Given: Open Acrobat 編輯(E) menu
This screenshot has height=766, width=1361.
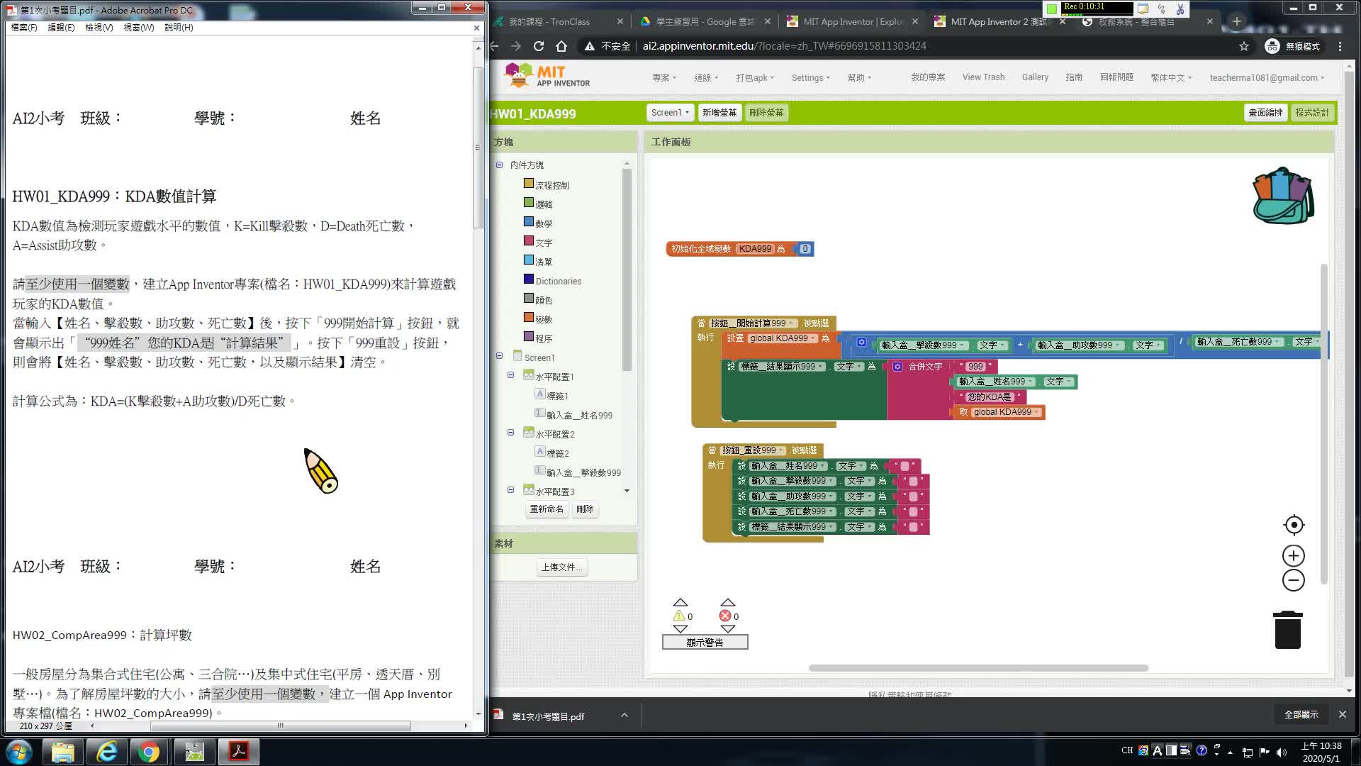Looking at the screenshot, I should (61, 27).
